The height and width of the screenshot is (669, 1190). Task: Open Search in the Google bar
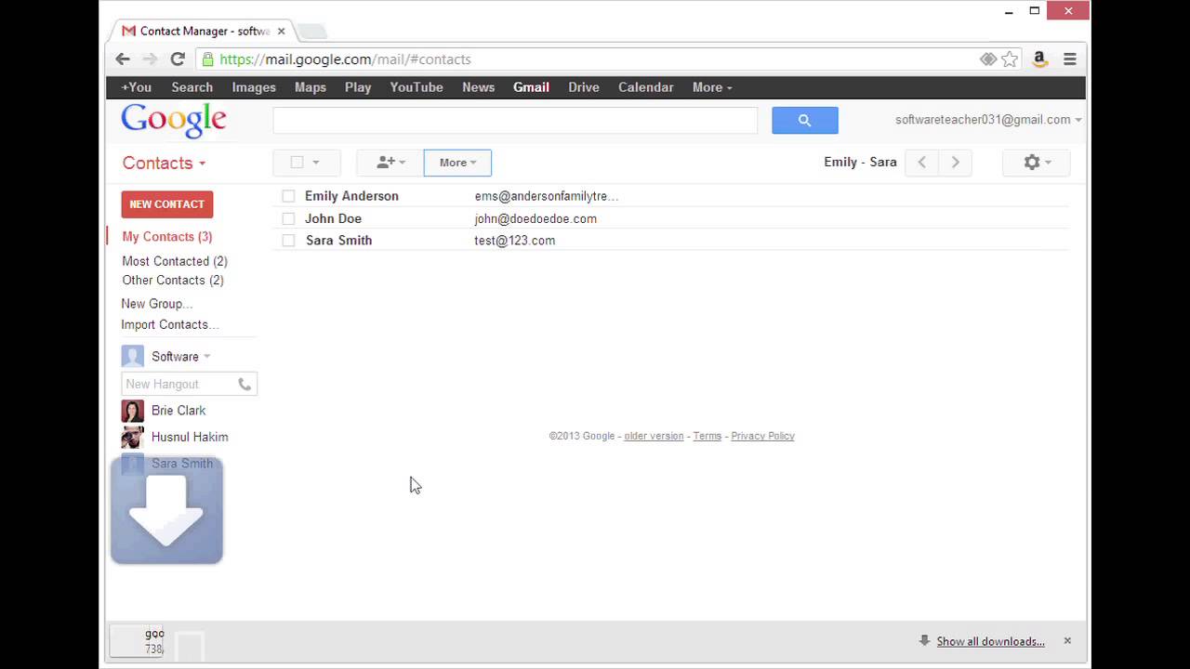[192, 87]
